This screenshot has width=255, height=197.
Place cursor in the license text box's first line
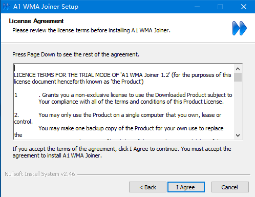pos(124,68)
